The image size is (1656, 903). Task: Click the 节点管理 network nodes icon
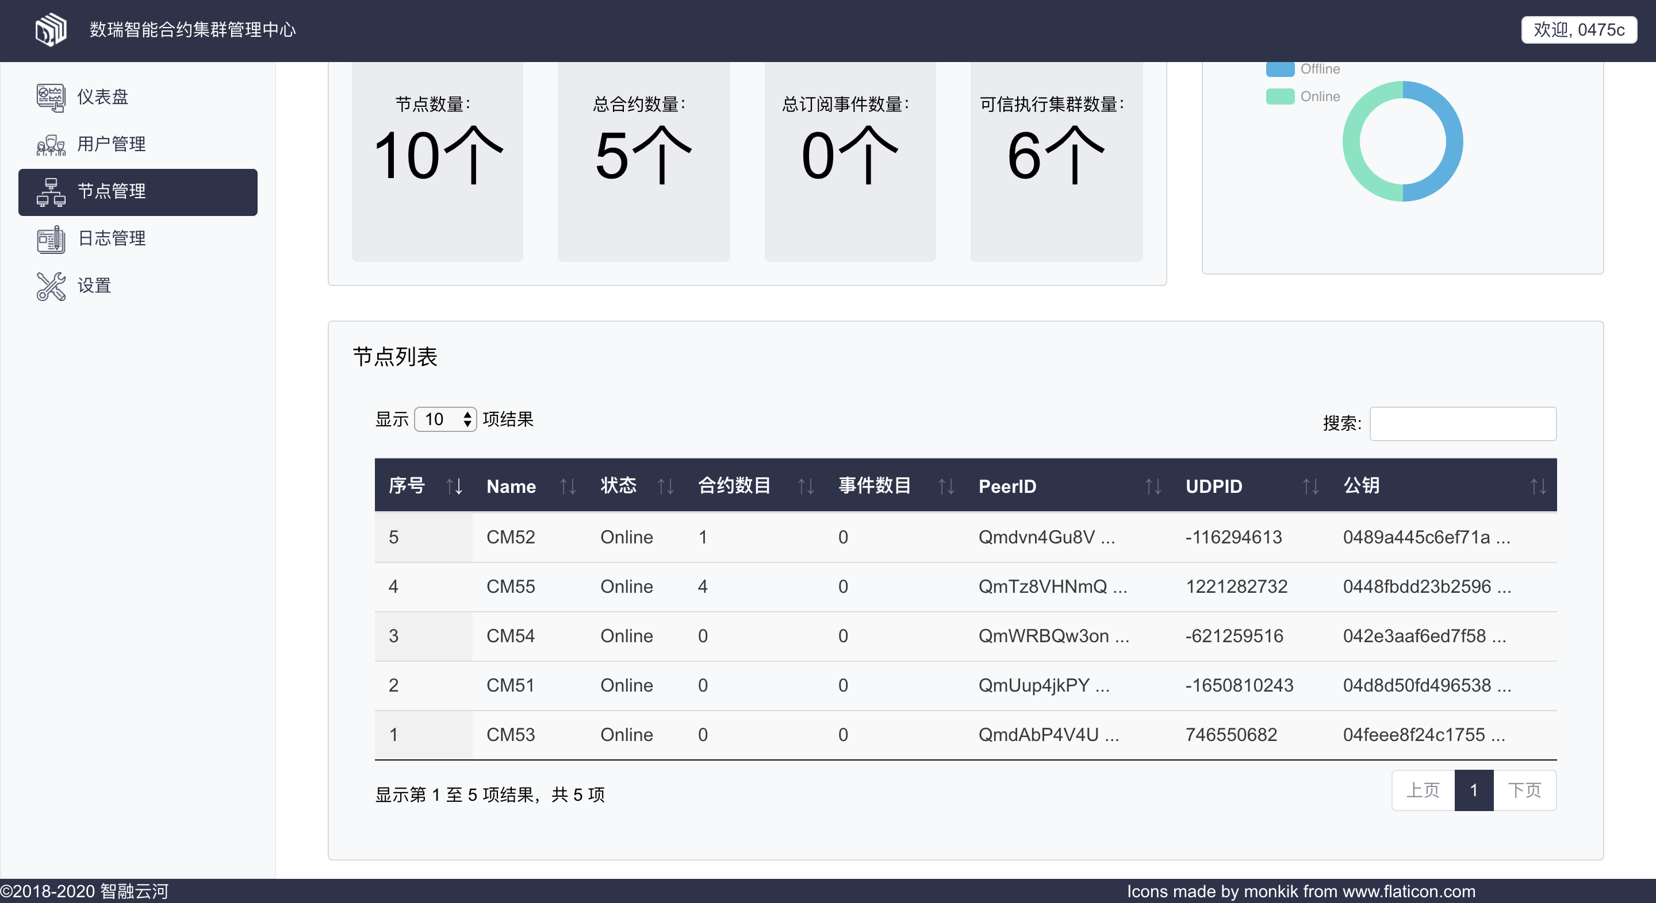click(51, 191)
